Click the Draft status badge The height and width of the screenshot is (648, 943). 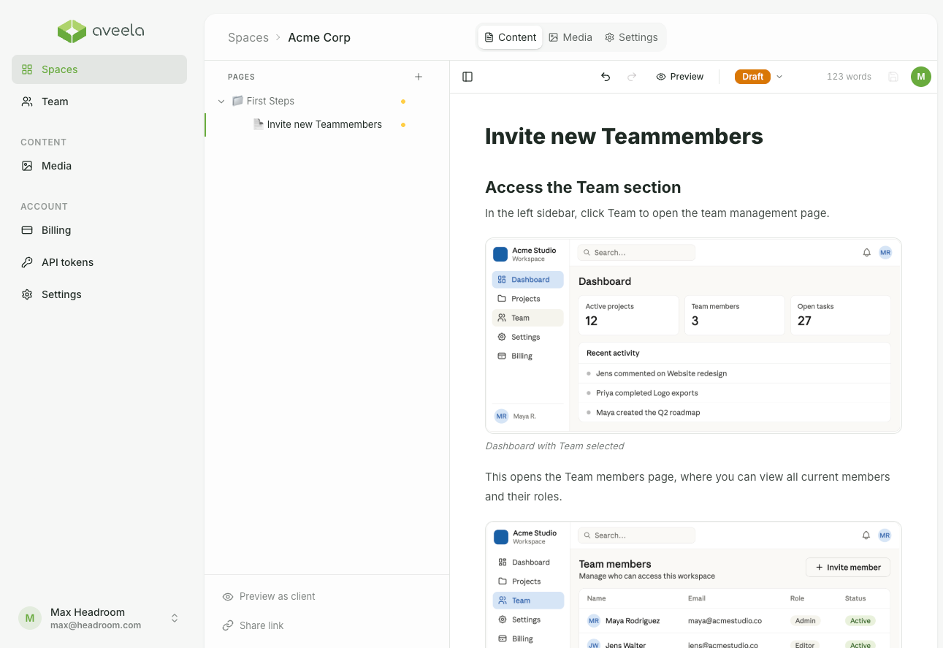752,77
